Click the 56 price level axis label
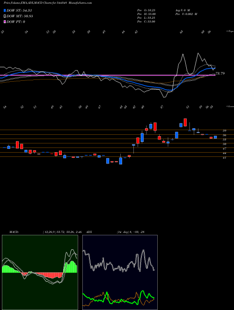This screenshot has width=234, height=310. [x=224, y=135]
